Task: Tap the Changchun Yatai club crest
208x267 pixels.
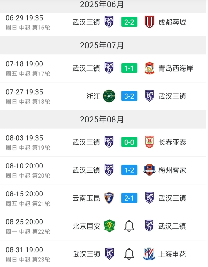Action: click(149, 142)
